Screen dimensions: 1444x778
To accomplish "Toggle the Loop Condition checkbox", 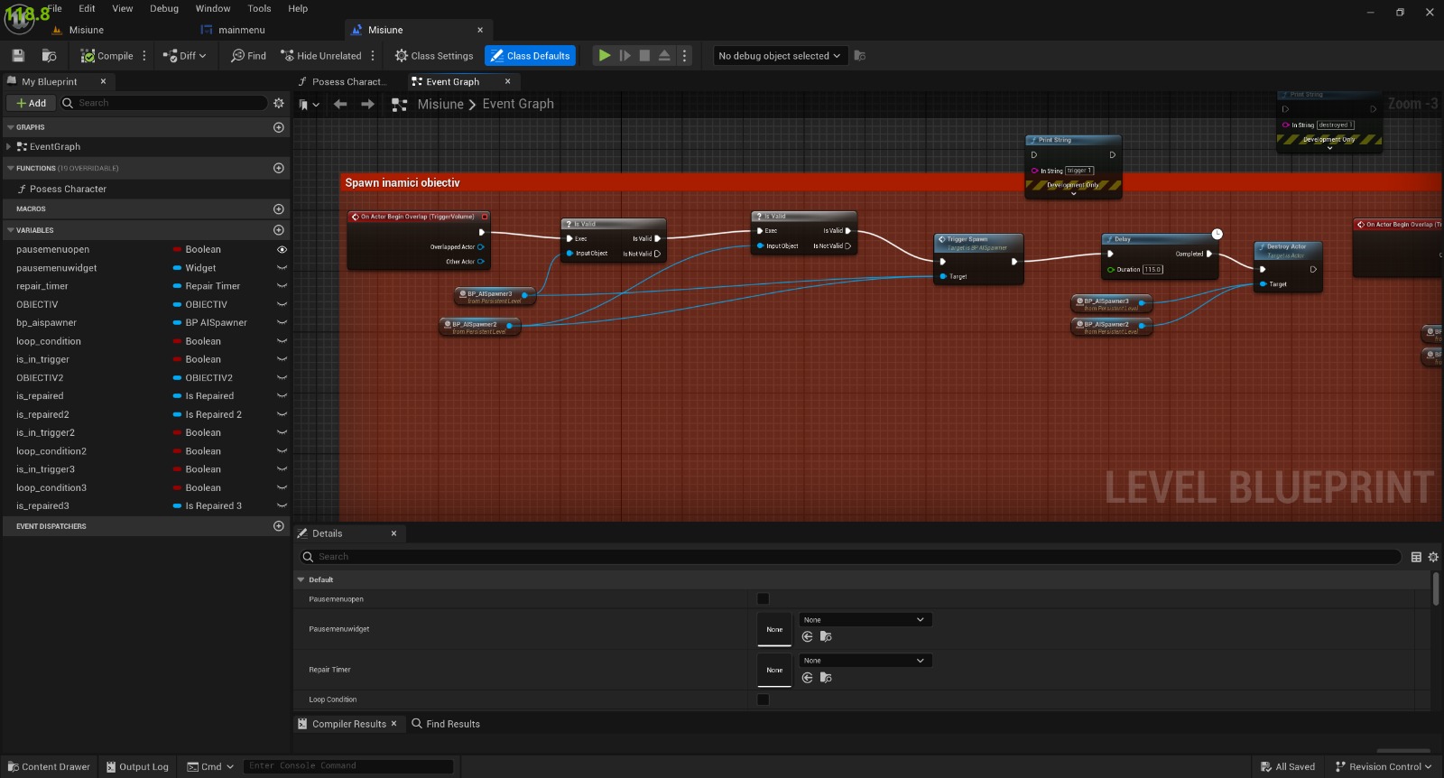I will [763, 699].
